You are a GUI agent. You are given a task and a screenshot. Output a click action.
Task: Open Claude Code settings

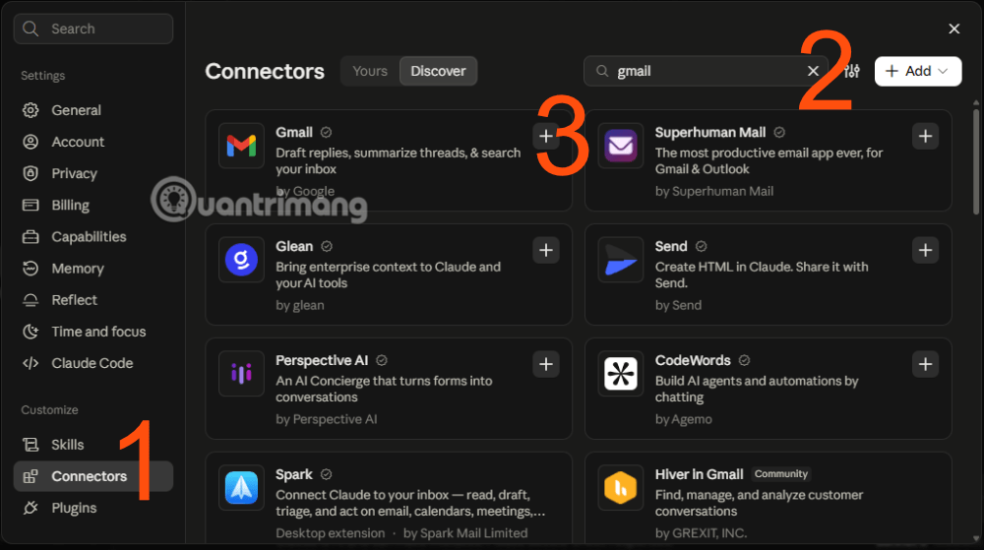[92, 363]
